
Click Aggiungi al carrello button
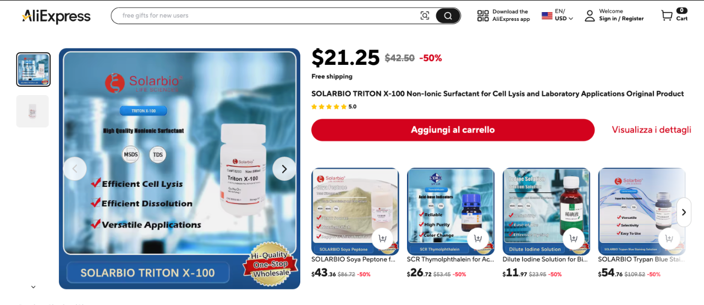453,130
